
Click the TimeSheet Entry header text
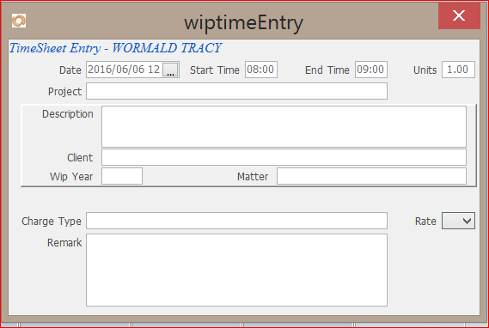(x=115, y=48)
